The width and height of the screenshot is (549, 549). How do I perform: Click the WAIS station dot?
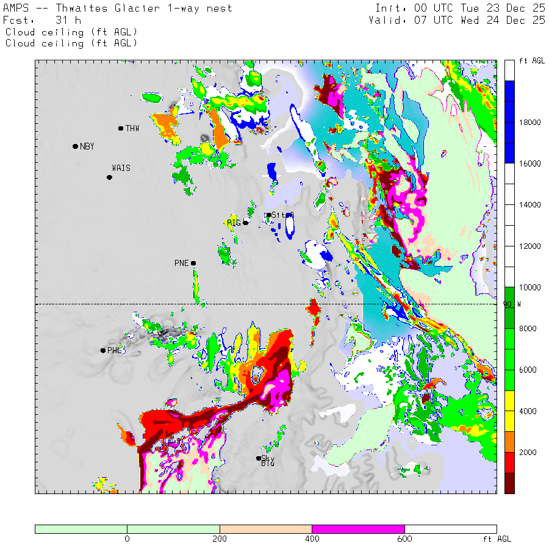click(109, 178)
